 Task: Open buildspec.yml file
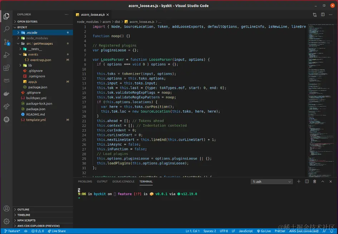click(x=43, y=98)
